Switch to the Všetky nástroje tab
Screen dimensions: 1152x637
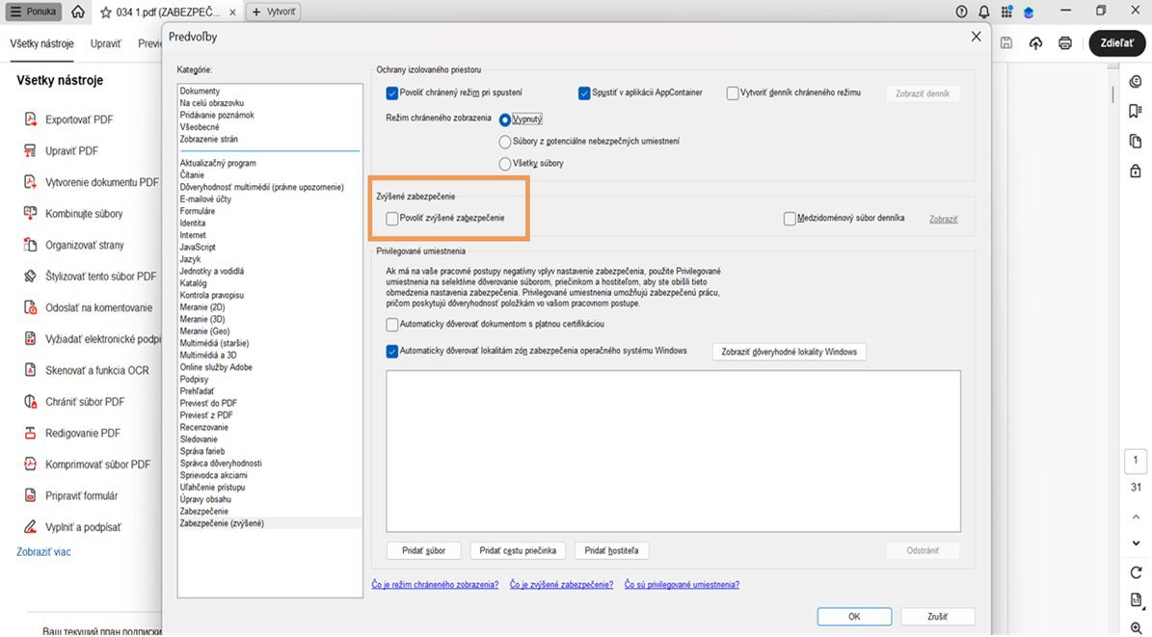41,43
